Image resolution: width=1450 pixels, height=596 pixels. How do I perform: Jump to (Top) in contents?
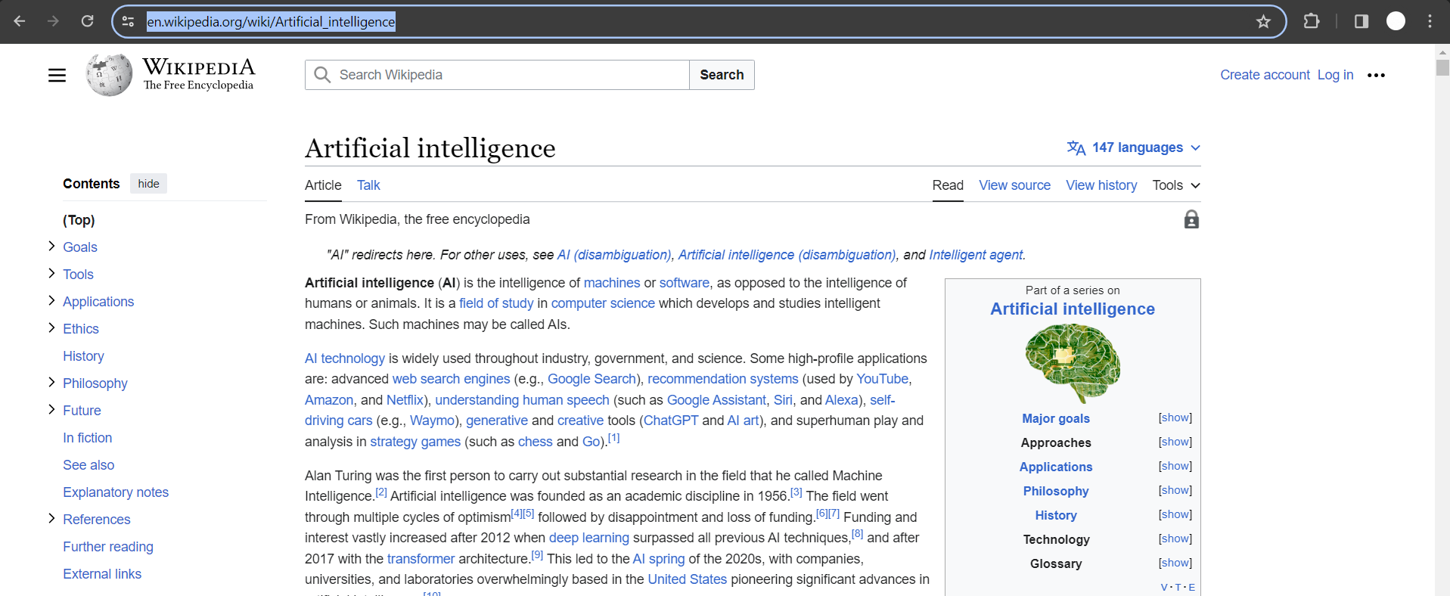coord(79,220)
